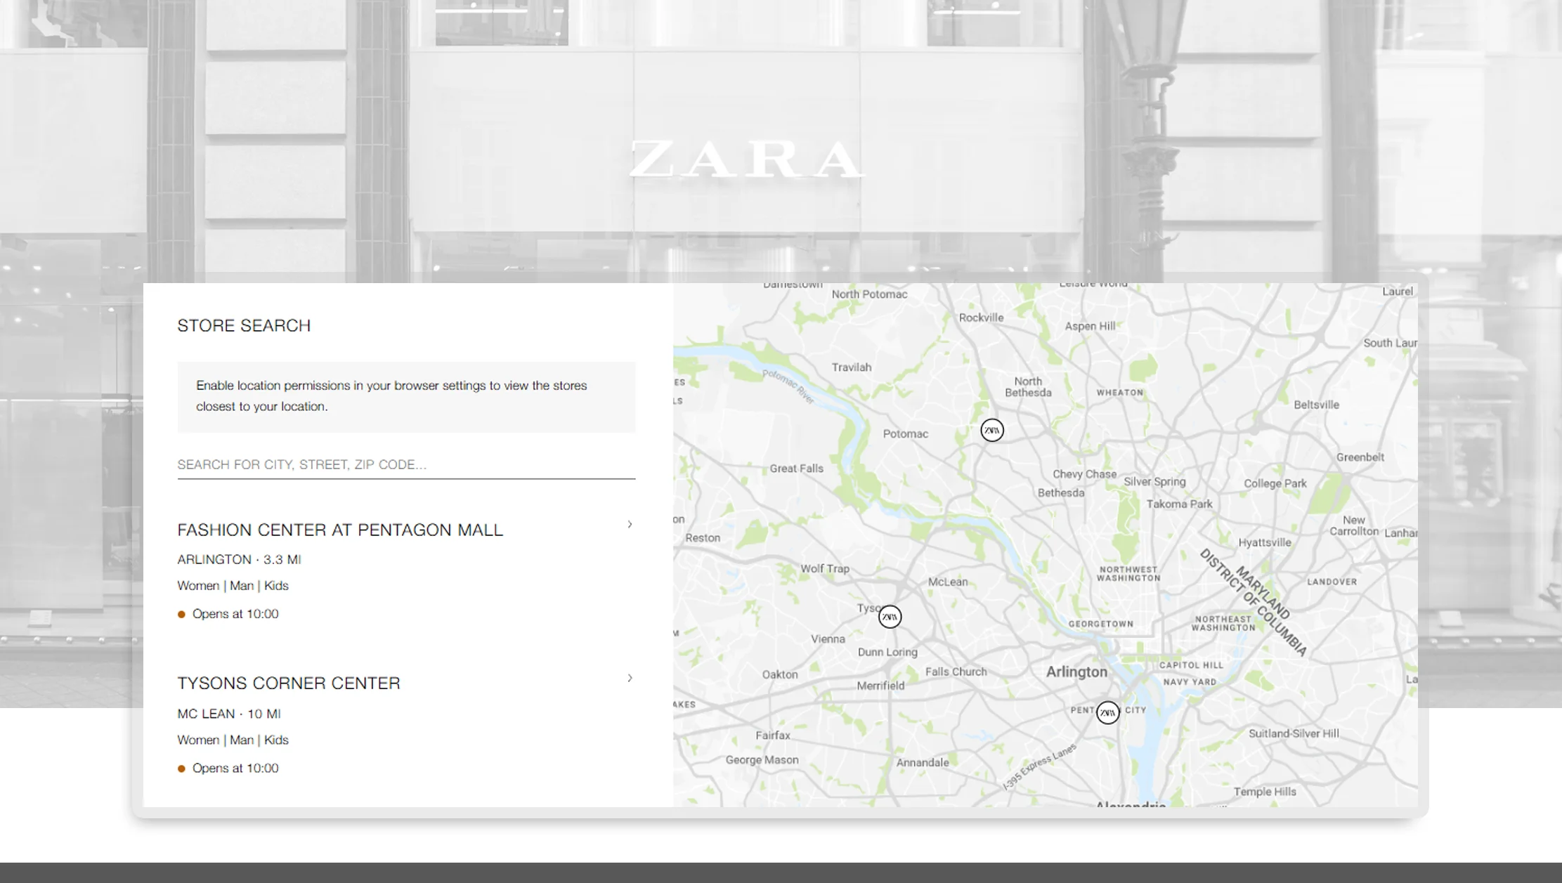This screenshot has width=1562, height=883.
Task: Open Fashion Center at Pentagon Mall store
Action: pyautogui.click(x=340, y=530)
